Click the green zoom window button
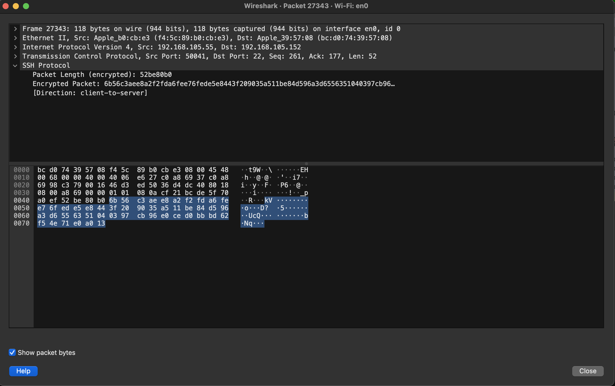The image size is (615, 386). tap(26, 6)
